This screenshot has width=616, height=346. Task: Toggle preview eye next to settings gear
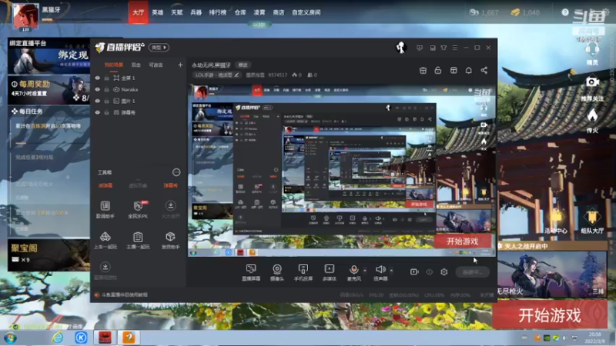click(x=430, y=272)
